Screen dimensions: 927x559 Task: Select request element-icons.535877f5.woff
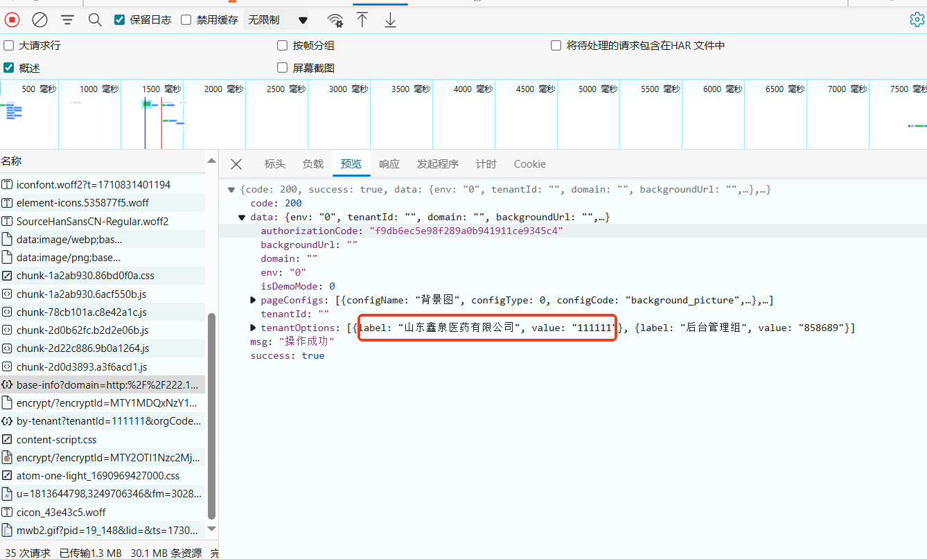pos(103,203)
